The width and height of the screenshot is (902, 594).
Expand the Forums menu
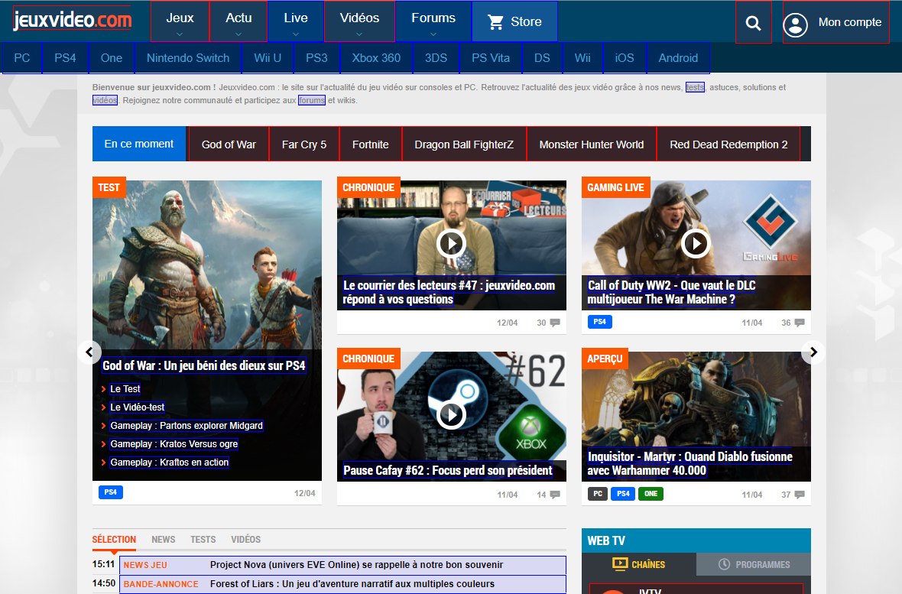click(433, 21)
